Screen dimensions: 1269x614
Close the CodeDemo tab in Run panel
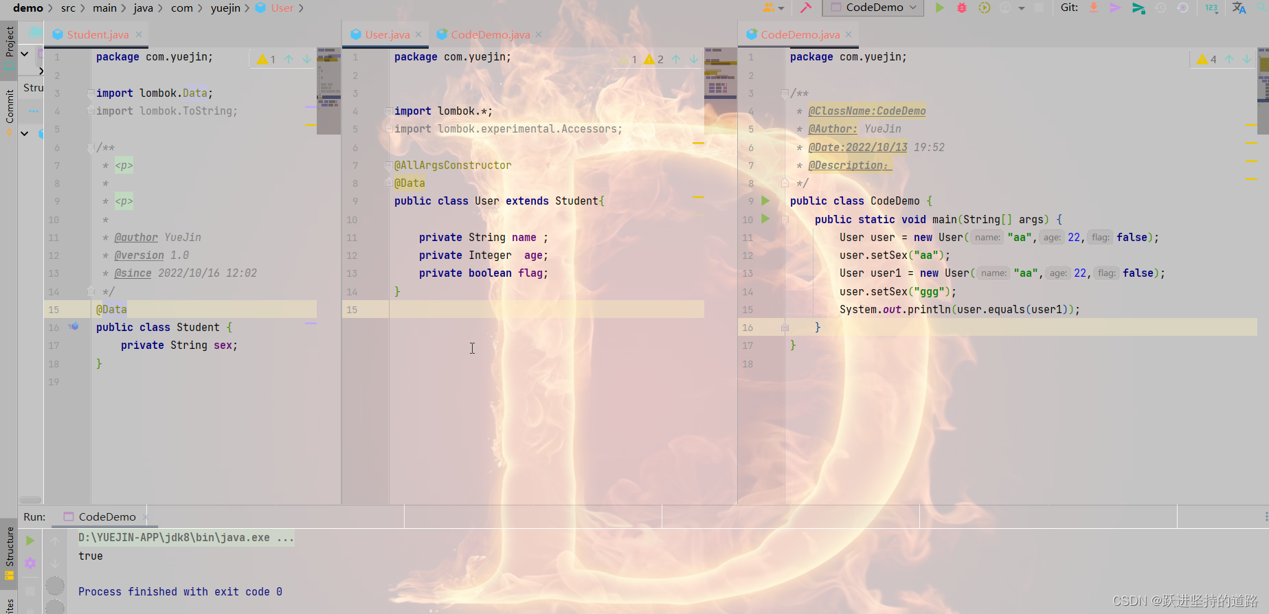click(x=146, y=516)
